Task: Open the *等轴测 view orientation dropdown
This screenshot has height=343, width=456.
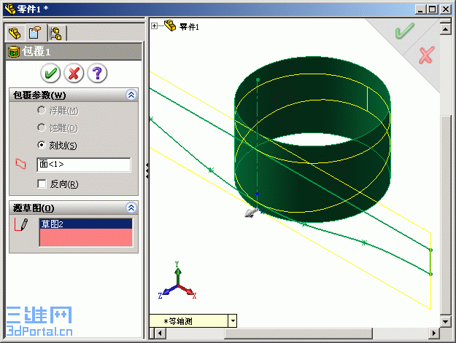Action: tap(233, 321)
